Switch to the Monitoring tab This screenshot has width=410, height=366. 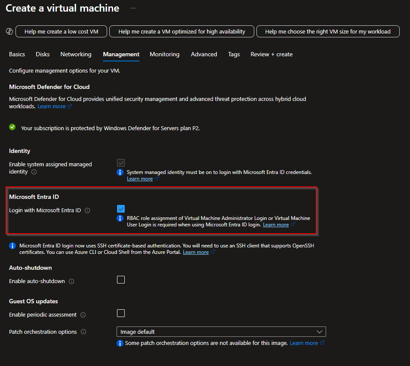[164, 54]
